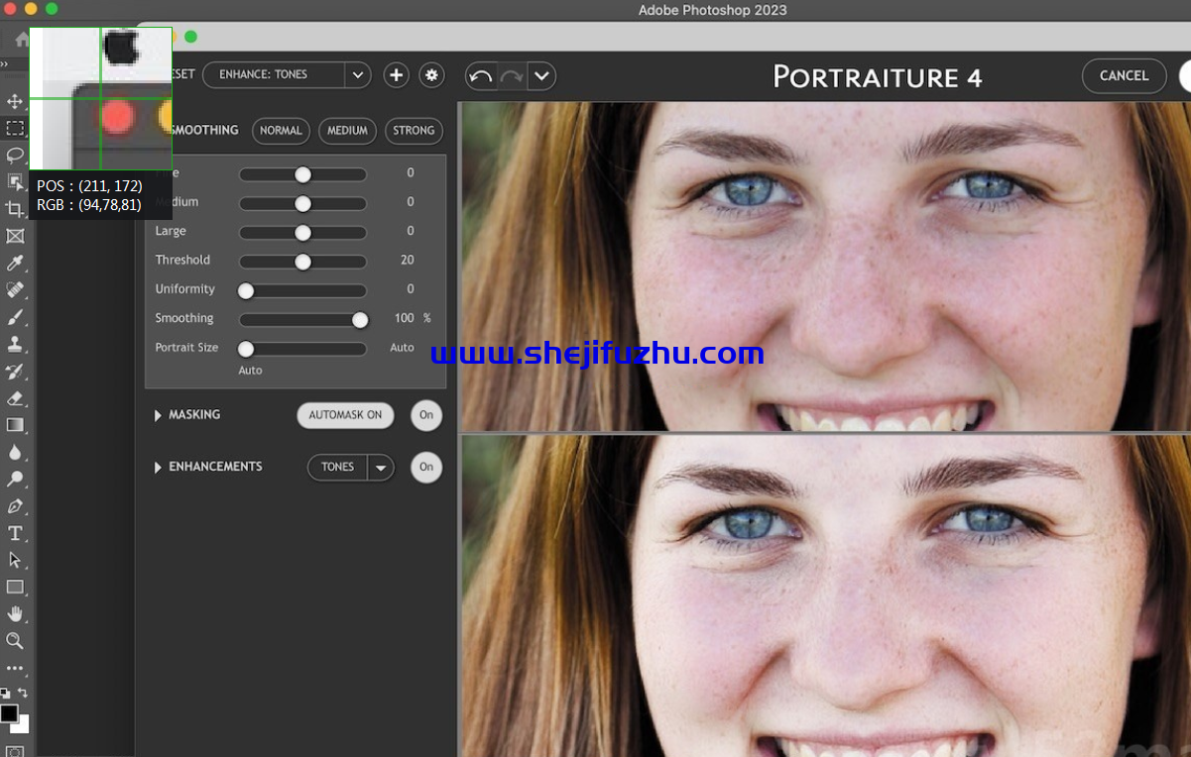This screenshot has height=757, width=1191.
Task: Click the Threshold value 20
Action: pyautogui.click(x=408, y=261)
